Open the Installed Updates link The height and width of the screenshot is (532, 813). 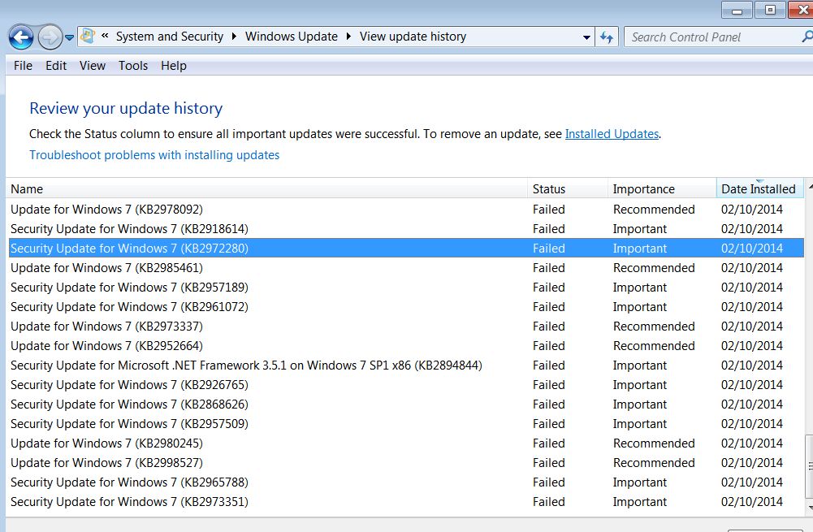click(x=612, y=134)
